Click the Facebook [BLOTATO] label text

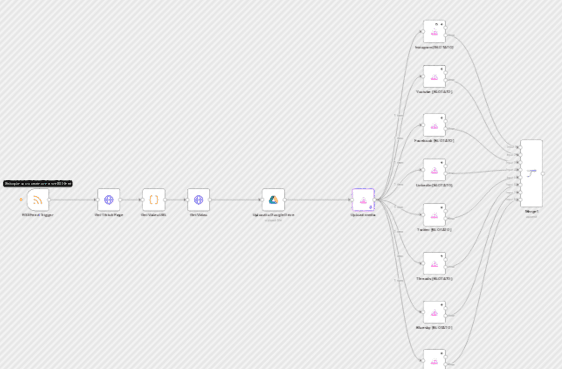point(434,141)
